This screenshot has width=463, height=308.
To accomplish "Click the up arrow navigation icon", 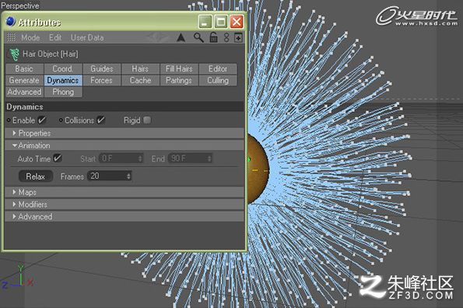I will [x=181, y=38].
